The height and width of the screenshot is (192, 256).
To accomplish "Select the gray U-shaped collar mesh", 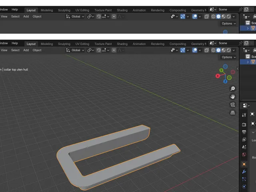I will click(x=118, y=158).
